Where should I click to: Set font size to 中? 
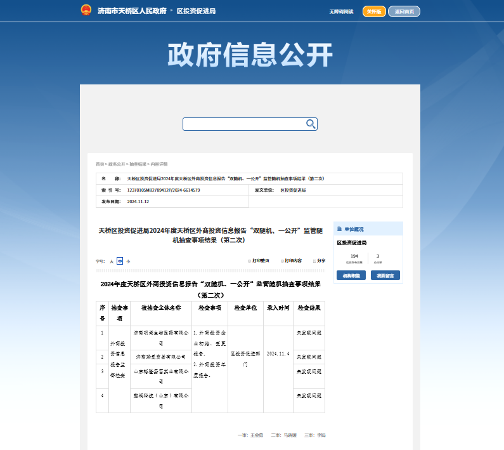120,261
